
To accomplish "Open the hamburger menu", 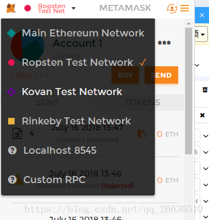I will (185, 8).
